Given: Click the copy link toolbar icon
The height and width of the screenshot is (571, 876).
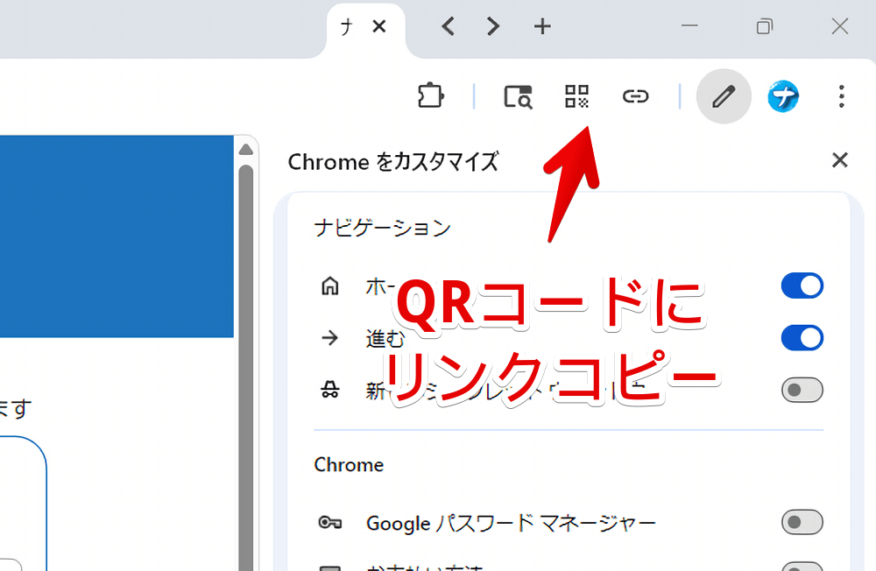Looking at the screenshot, I should (635, 96).
